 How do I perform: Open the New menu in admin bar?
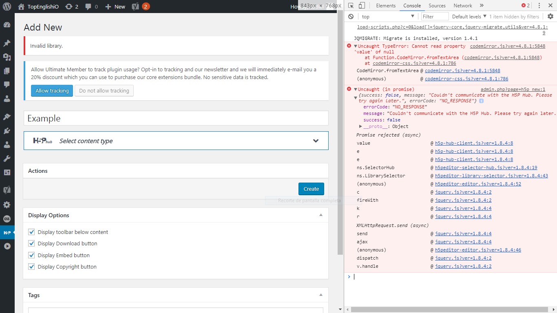tap(115, 7)
